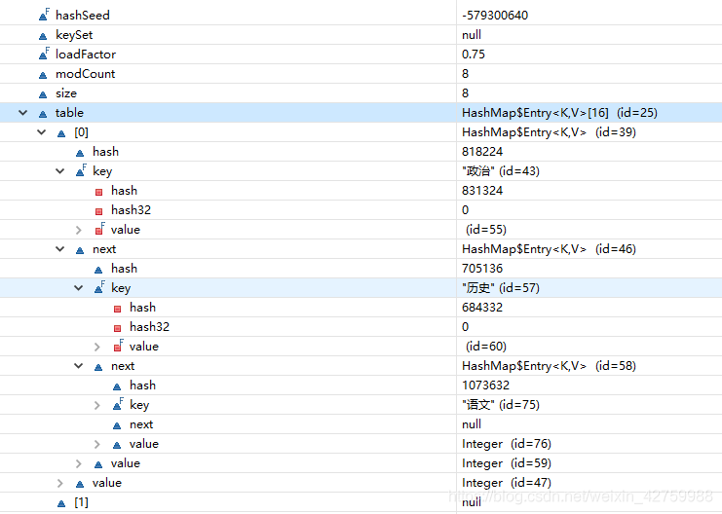Click the hash value 818224
Image resolution: width=722 pixels, height=514 pixels.
482,152
